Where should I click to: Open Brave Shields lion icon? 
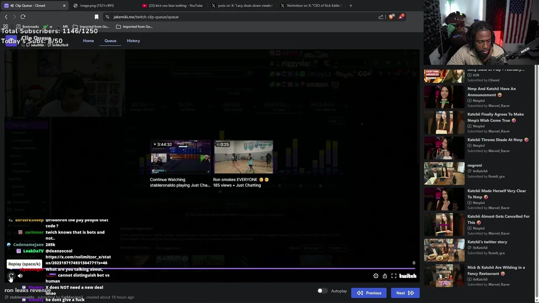coord(391,17)
